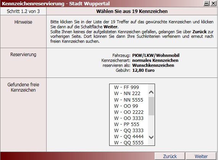
Task: Select license plate W - FF 999
Action: pos(129,87)
